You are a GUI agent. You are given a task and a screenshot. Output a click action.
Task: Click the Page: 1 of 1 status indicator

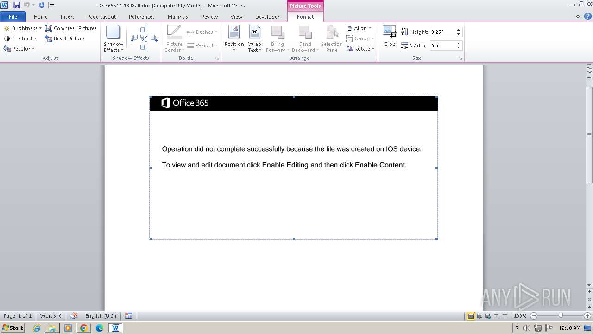coord(18,316)
